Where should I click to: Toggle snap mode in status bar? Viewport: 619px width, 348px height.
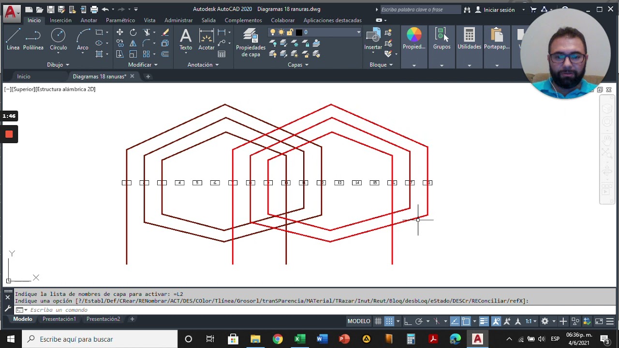389,321
